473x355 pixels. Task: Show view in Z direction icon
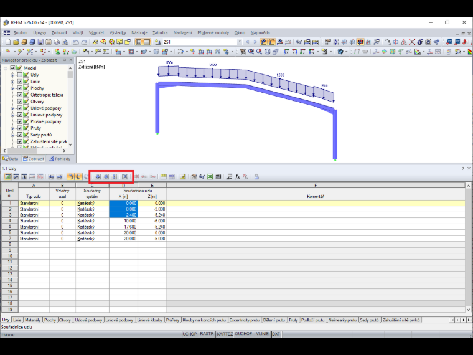[x=302, y=52]
